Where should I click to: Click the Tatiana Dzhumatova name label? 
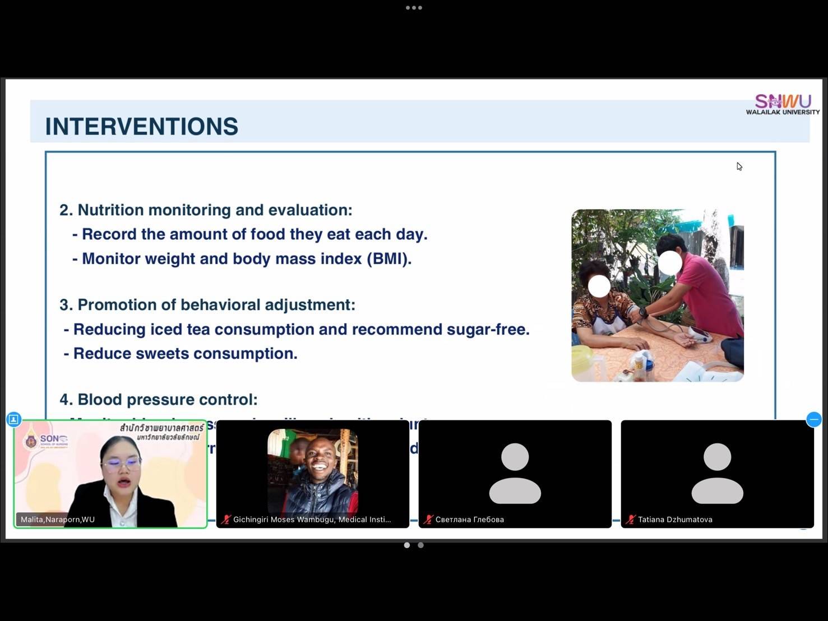pos(675,520)
